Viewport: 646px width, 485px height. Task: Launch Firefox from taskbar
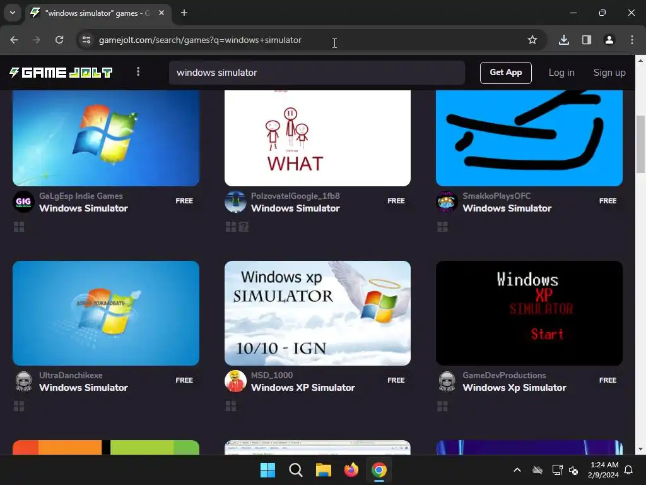pos(351,470)
